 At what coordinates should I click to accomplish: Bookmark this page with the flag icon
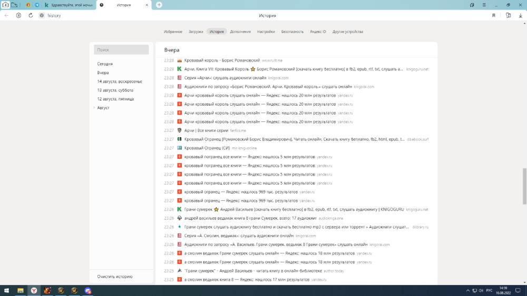click(x=494, y=15)
